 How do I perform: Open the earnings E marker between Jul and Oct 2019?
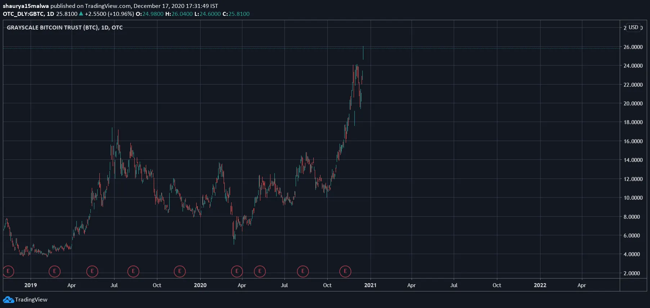point(133,271)
